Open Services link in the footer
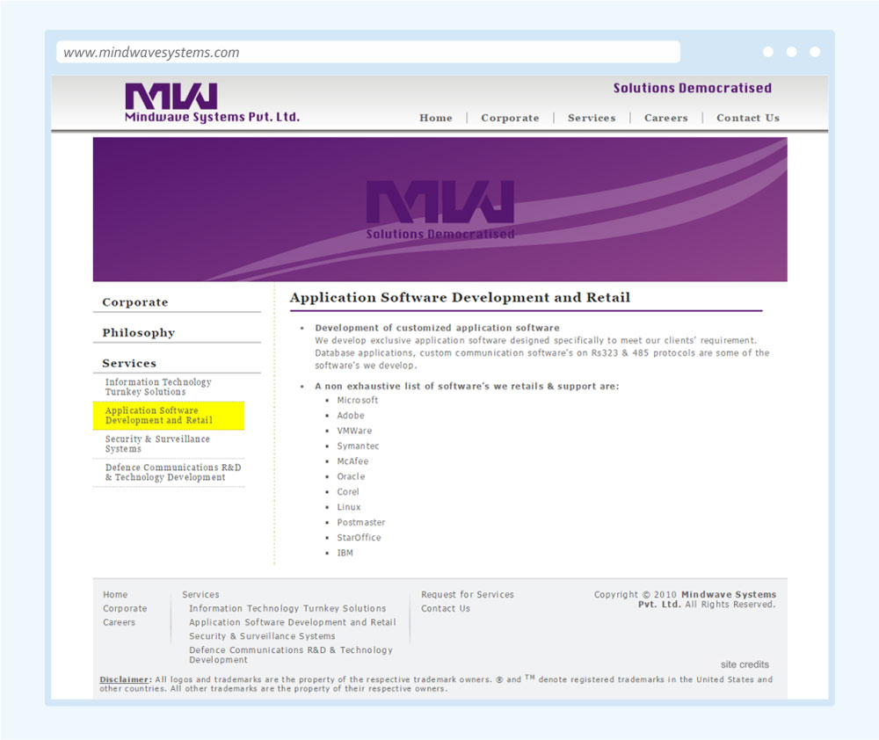The height and width of the screenshot is (740, 879). pos(200,595)
